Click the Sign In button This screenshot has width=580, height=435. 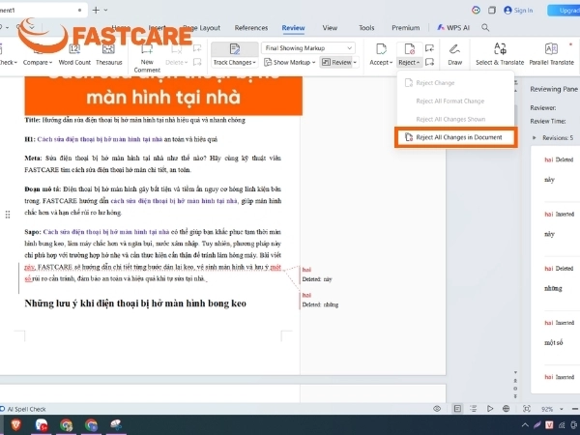[518, 10]
